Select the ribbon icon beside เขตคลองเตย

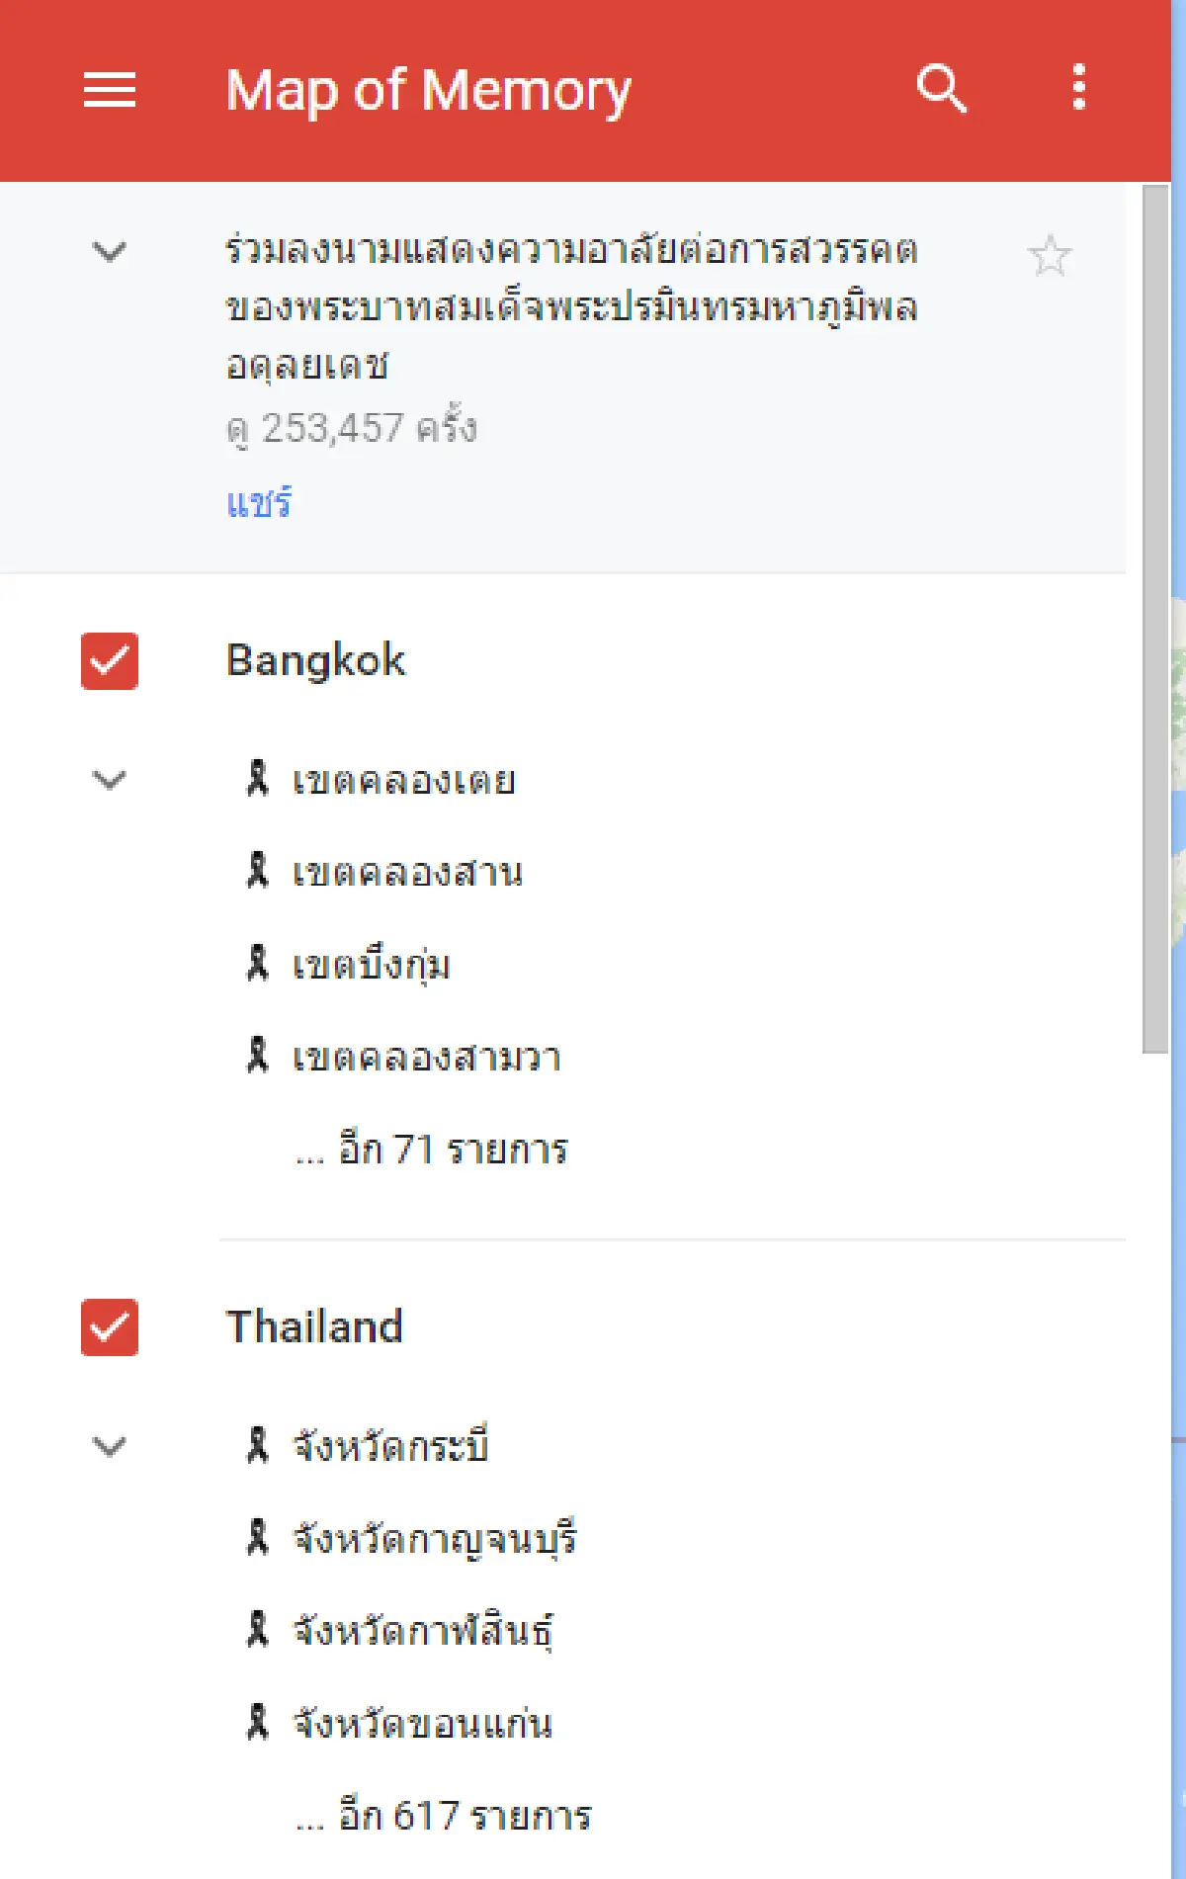coord(258,780)
